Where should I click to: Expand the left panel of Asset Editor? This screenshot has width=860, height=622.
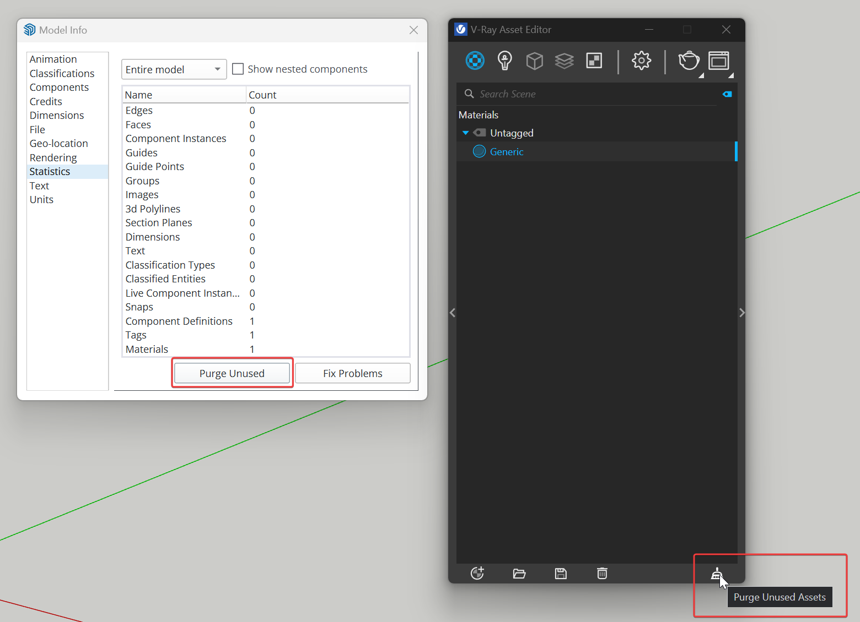(453, 313)
